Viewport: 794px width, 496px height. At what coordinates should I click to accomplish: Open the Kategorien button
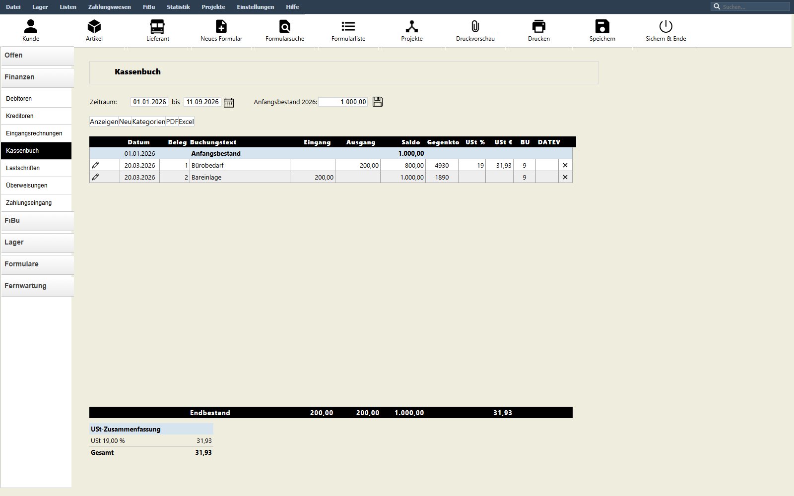pyautogui.click(x=149, y=122)
